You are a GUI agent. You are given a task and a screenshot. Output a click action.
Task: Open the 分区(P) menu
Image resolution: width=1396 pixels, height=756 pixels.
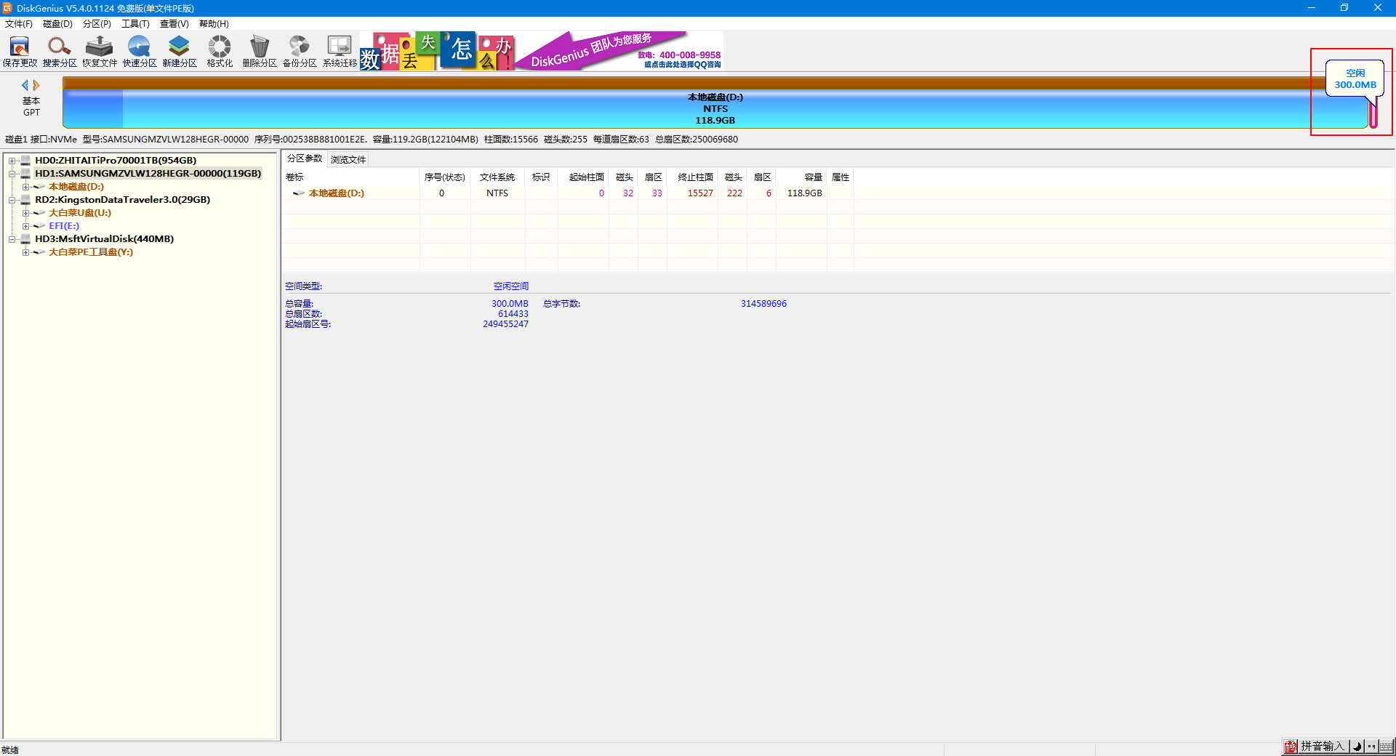[x=97, y=24]
